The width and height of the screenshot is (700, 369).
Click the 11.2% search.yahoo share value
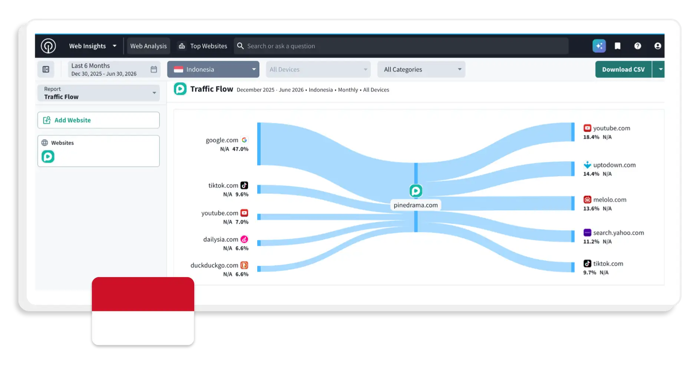[591, 242]
